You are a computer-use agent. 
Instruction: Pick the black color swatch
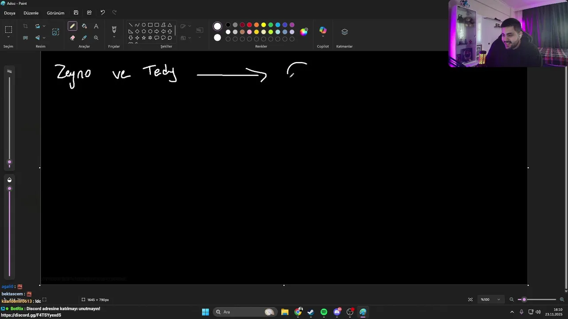[x=228, y=25]
